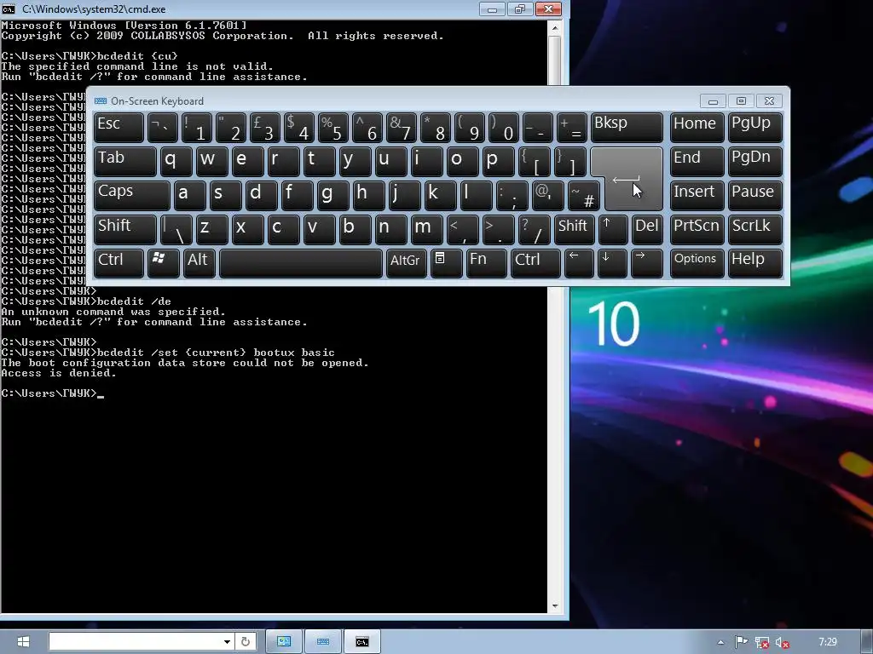Screen dimensions: 873x654
Task: Click the taskbar refresh button
Action: pos(246,642)
